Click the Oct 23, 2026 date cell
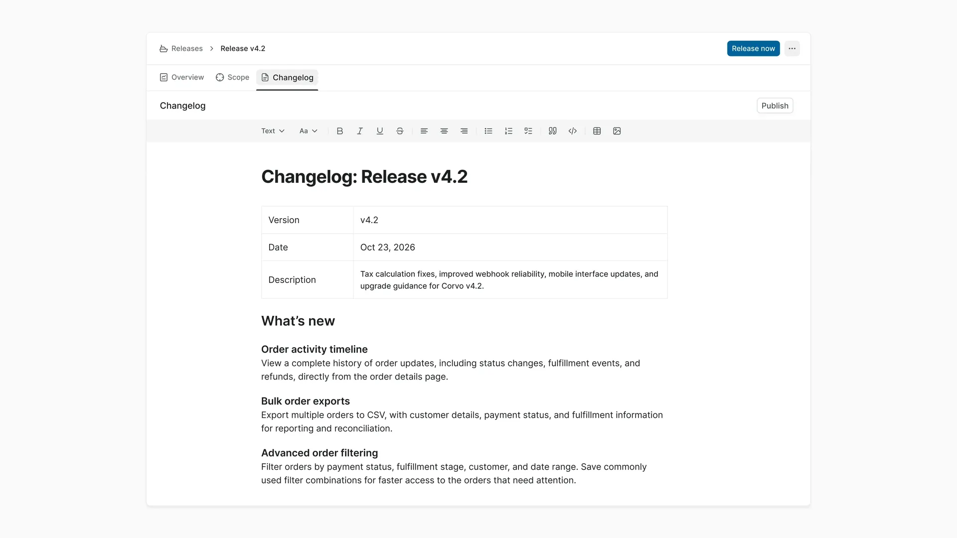 510,248
